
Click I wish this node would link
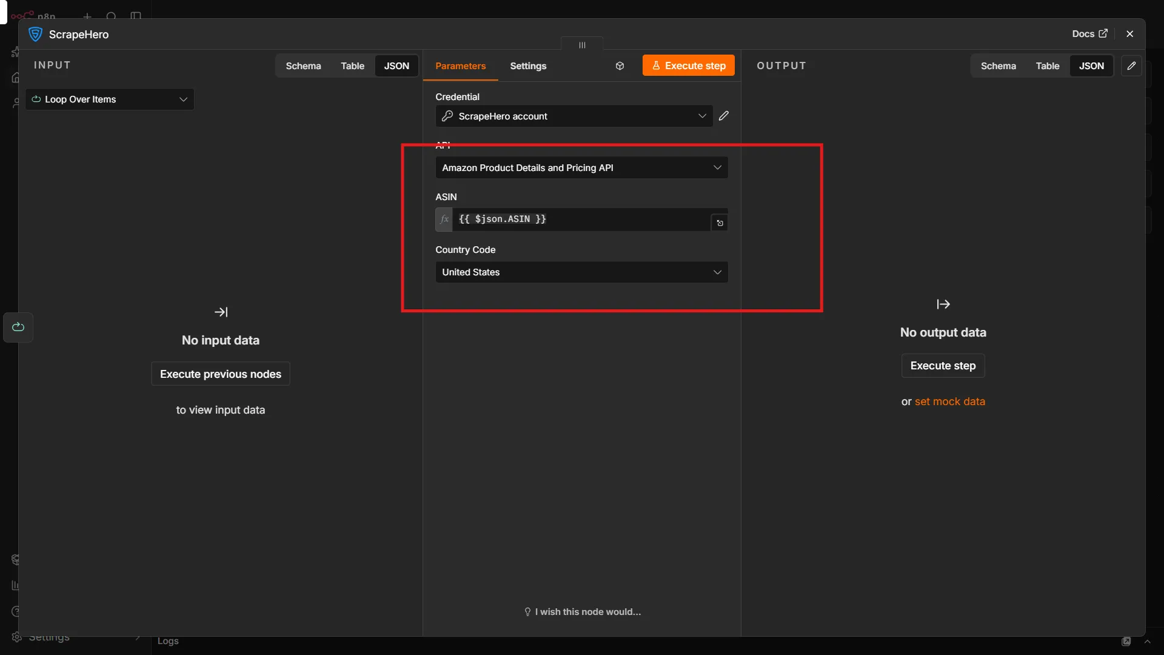(582, 612)
